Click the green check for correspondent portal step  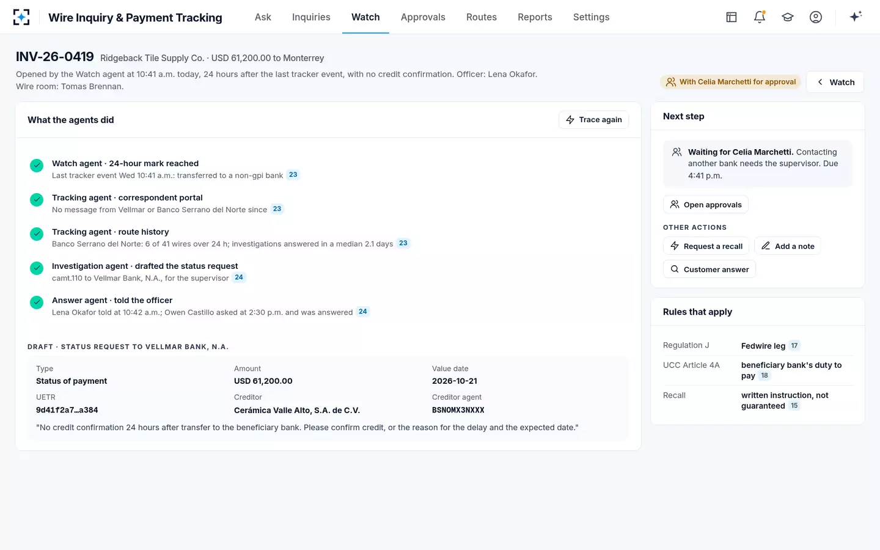coord(37,200)
